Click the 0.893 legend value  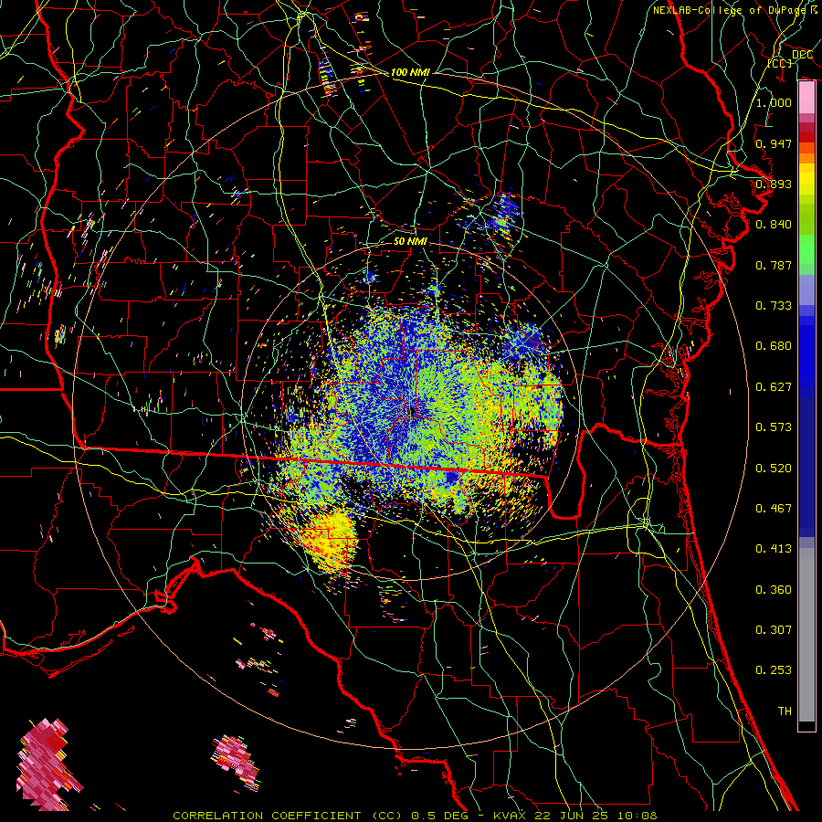(x=774, y=184)
